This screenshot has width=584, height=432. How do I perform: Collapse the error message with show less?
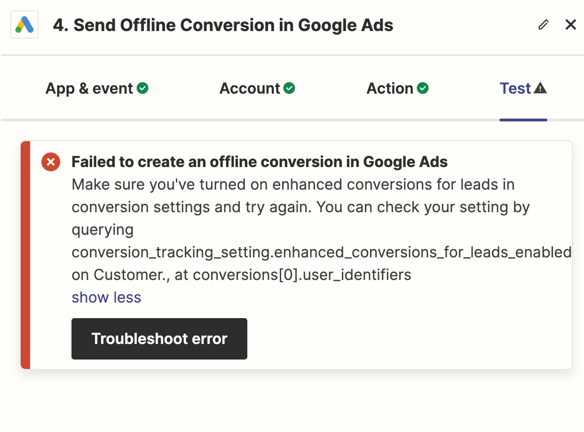(106, 297)
